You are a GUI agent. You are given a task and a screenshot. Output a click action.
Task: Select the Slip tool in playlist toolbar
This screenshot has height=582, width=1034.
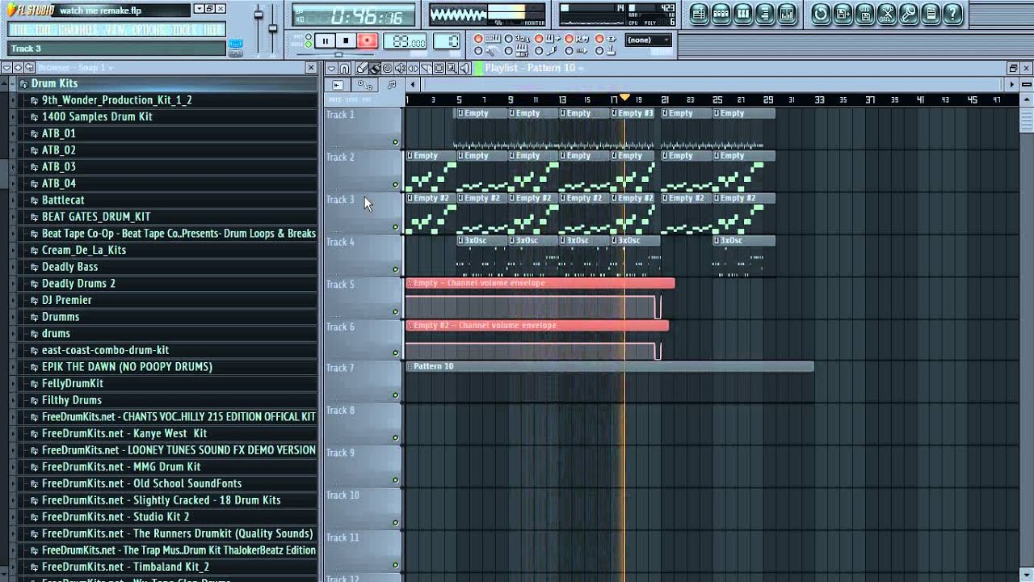(x=413, y=68)
